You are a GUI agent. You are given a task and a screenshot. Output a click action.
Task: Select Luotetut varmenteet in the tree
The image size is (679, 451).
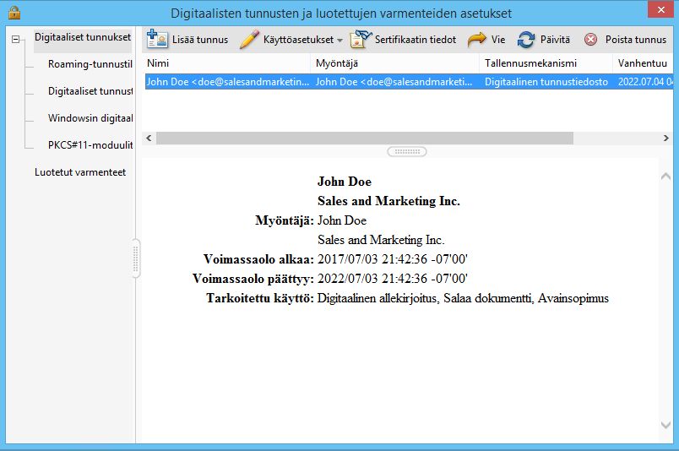click(x=80, y=172)
